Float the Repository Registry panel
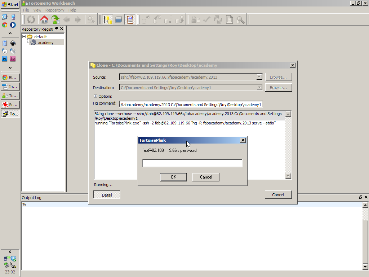 (56, 29)
